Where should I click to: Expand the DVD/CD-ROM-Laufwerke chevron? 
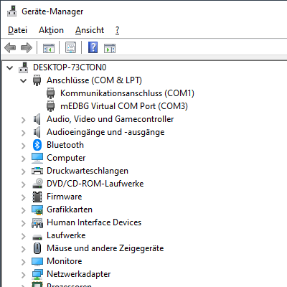[x=24, y=184]
